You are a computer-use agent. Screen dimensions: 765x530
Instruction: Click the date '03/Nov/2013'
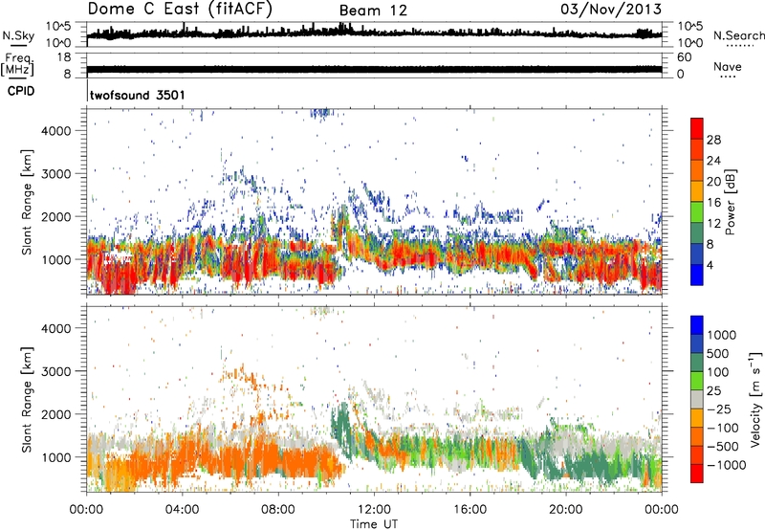click(x=611, y=9)
